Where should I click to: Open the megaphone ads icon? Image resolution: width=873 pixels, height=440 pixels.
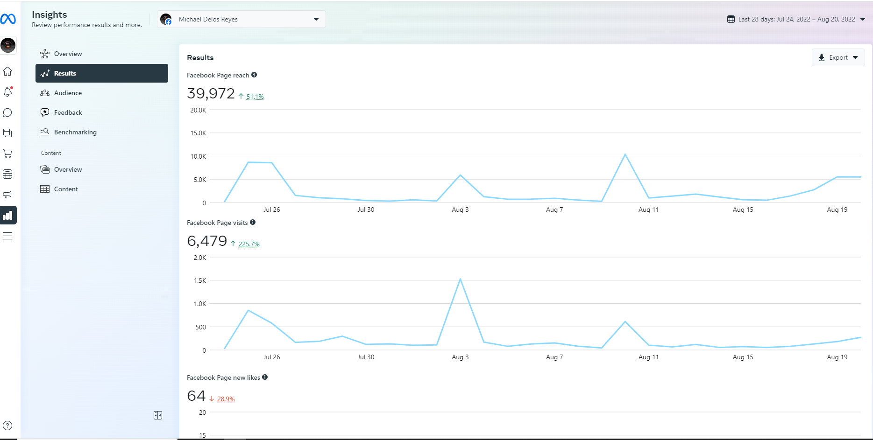pyautogui.click(x=7, y=195)
